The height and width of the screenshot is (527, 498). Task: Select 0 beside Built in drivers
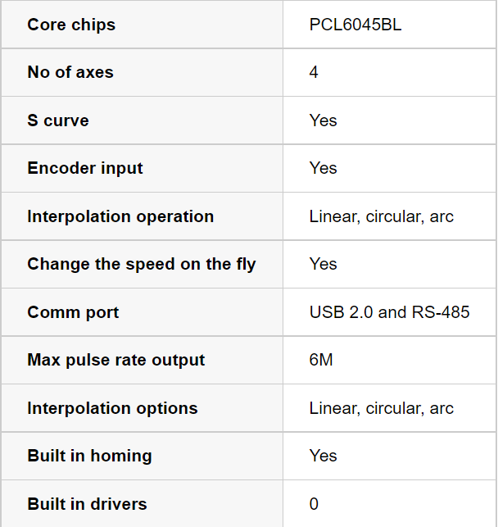tap(314, 504)
